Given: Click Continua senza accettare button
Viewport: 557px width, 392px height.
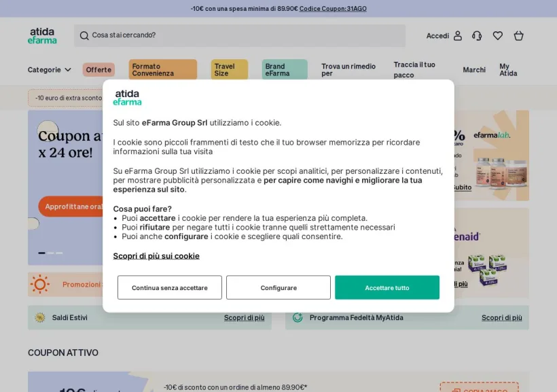Looking at the screenshot, I should (170, 287).
